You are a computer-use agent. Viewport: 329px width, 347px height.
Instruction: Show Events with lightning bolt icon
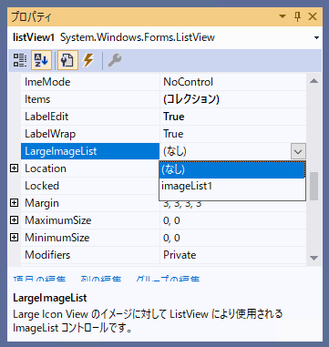88,60
